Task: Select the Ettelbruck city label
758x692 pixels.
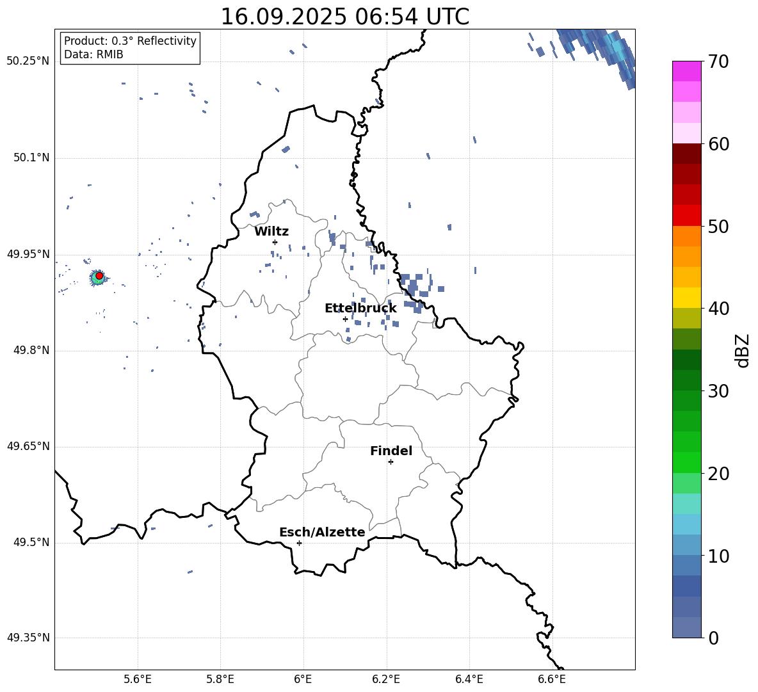Action: [360, 309]
